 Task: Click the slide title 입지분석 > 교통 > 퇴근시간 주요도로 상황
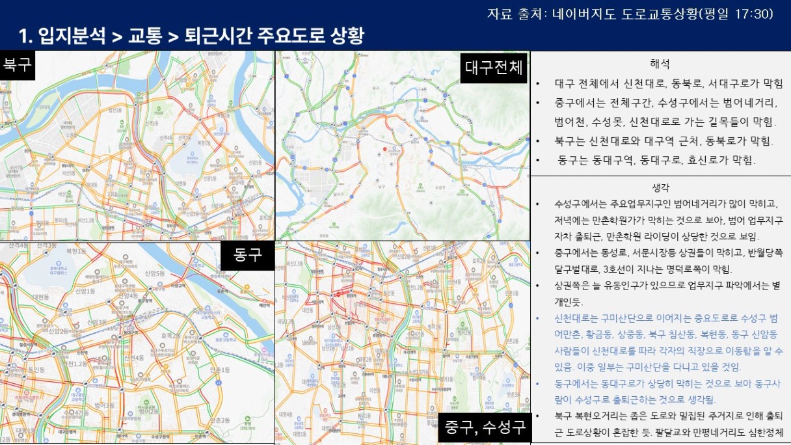pyautogui.click(x=191, y=36)
